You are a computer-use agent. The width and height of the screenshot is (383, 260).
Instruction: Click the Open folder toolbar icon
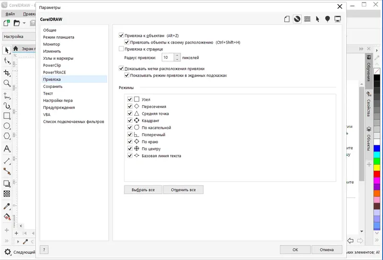point(17,23)
